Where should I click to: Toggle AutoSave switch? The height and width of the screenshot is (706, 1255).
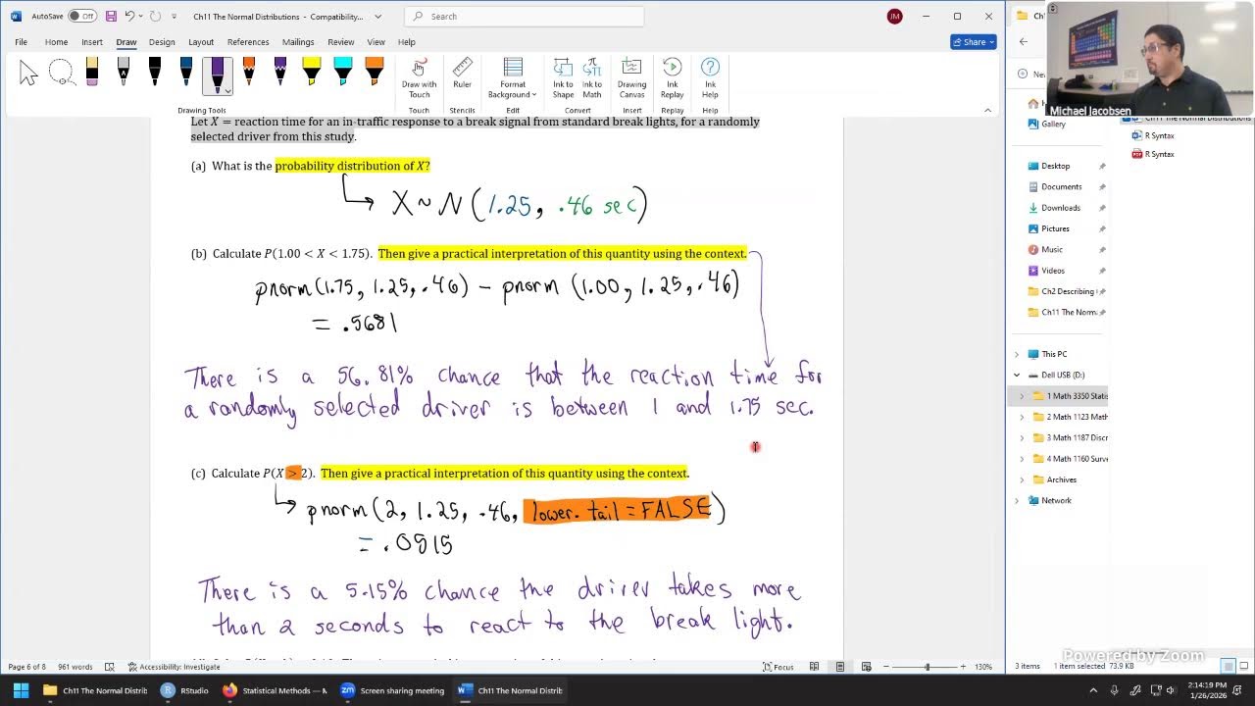click(82, 16)
